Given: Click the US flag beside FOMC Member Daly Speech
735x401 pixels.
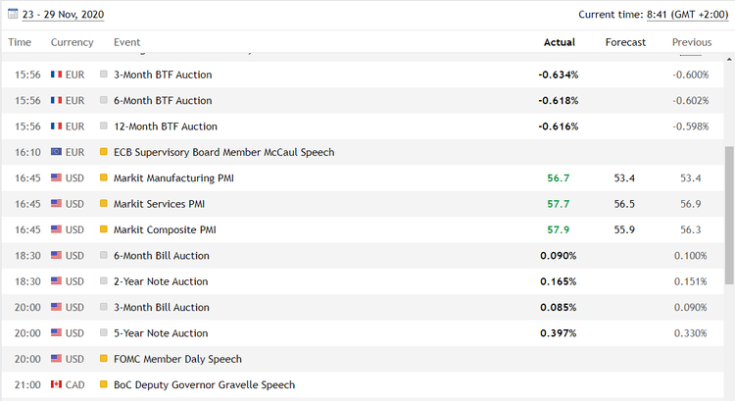Looking at the screenshot, I should pyautogui.click(x=56, y=359).
